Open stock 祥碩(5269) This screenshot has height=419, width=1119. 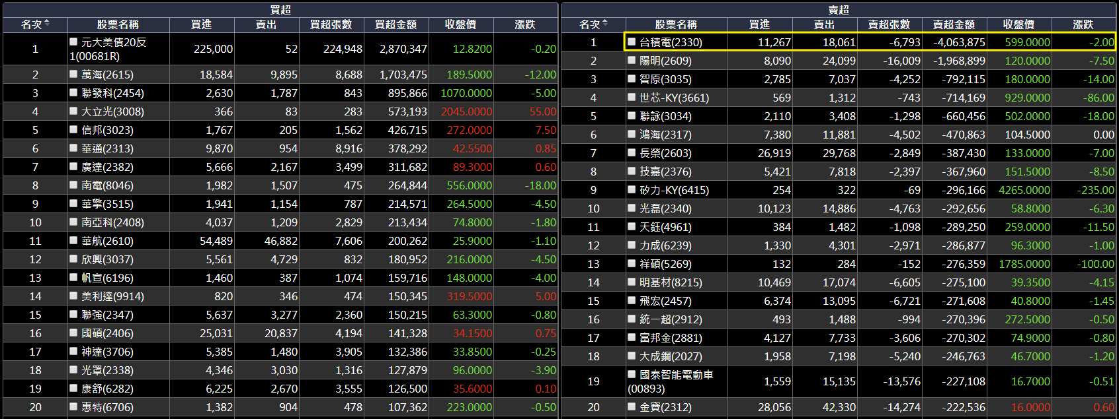pos(665,263)
